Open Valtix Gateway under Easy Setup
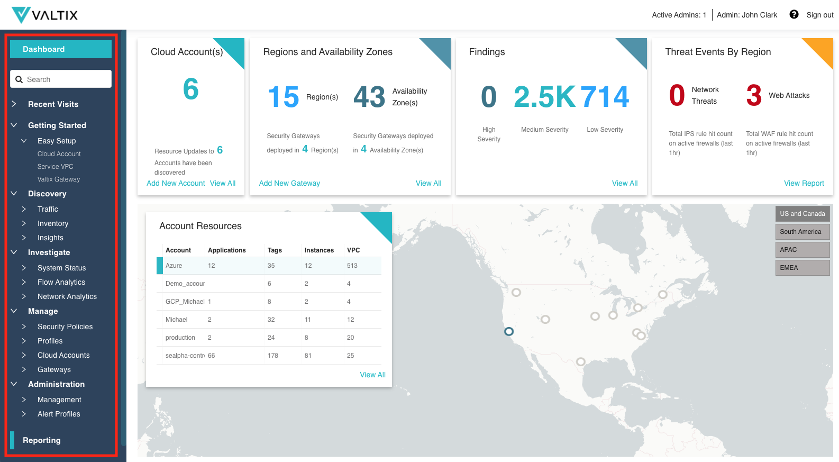The width and height of the screenshot is (839, 462). click(x=59, y=179)
